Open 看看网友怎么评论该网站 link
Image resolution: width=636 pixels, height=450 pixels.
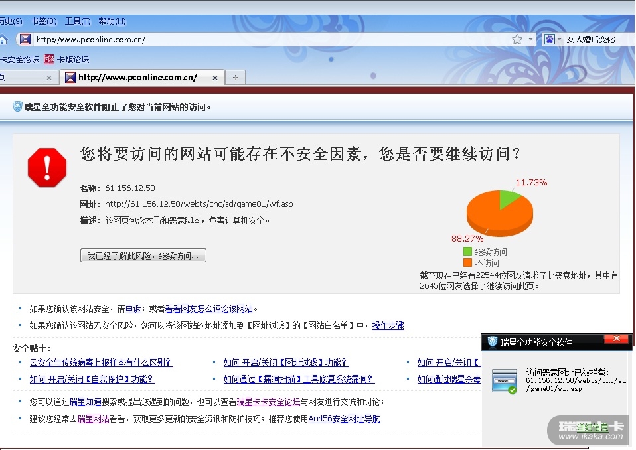click(x=209, y=309)
